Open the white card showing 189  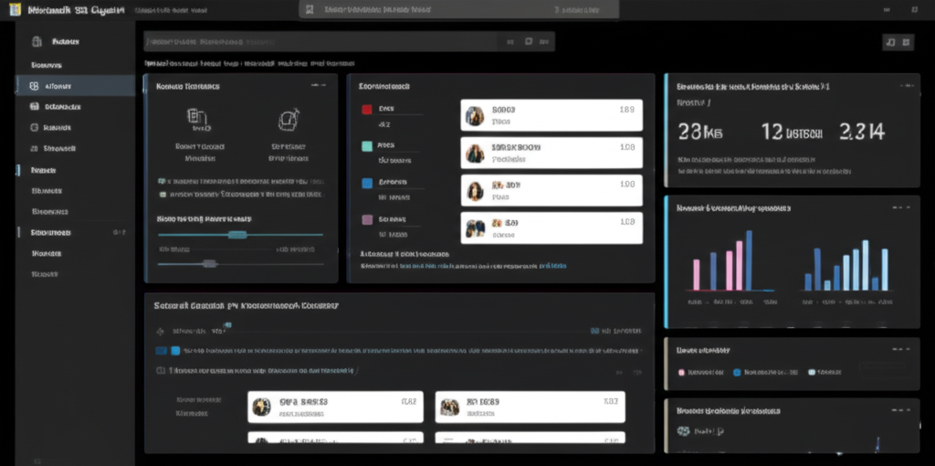click(x=552, y=115)
